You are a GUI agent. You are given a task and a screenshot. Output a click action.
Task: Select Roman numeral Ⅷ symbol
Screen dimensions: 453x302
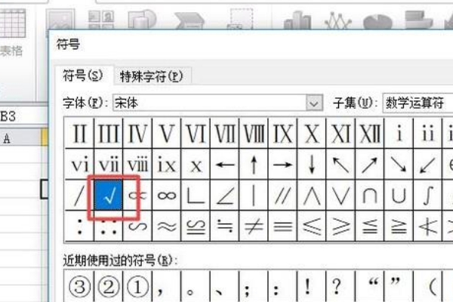tap(254, 134)
